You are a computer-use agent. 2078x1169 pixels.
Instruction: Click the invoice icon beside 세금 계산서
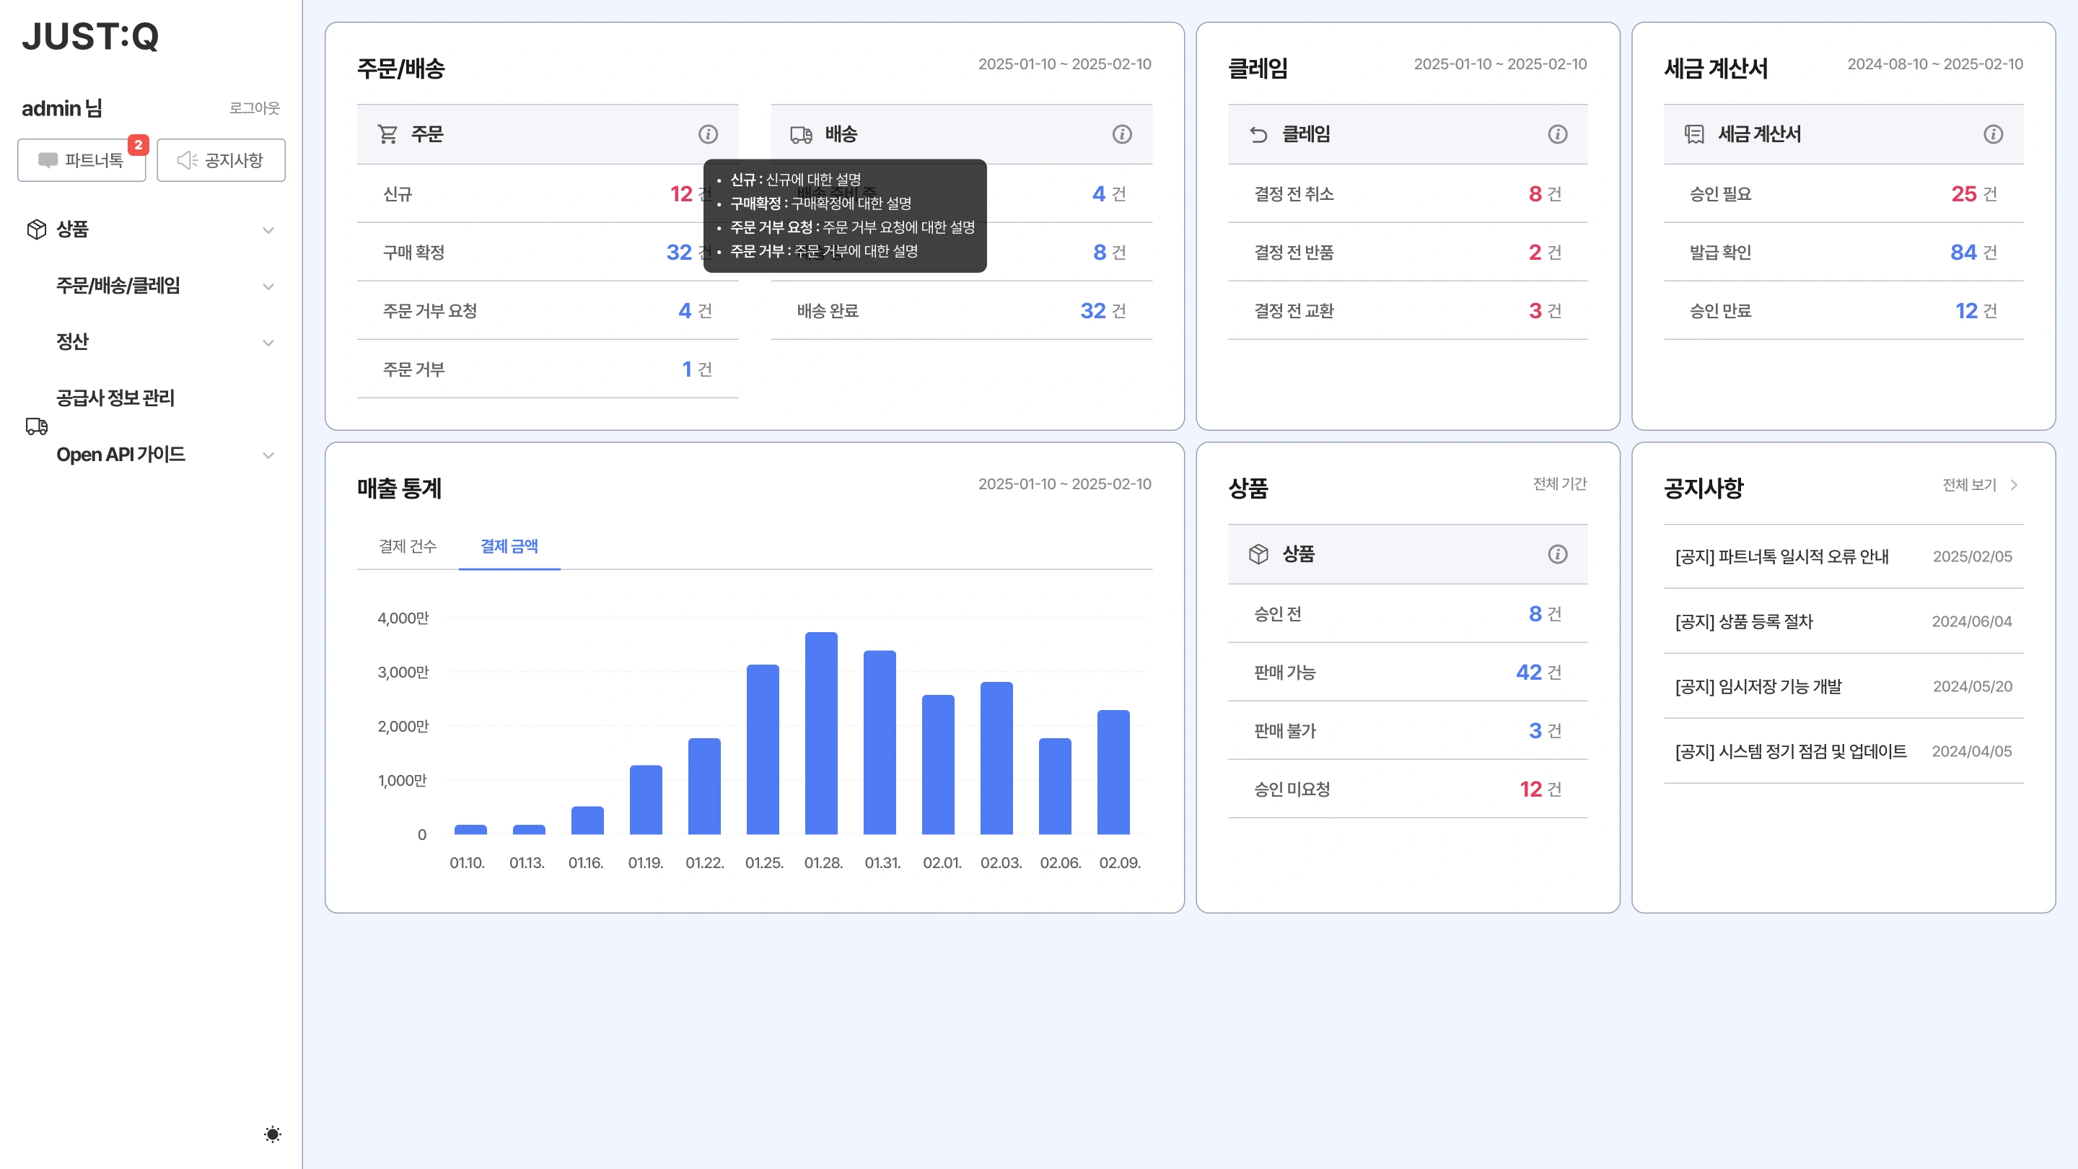1694,134
